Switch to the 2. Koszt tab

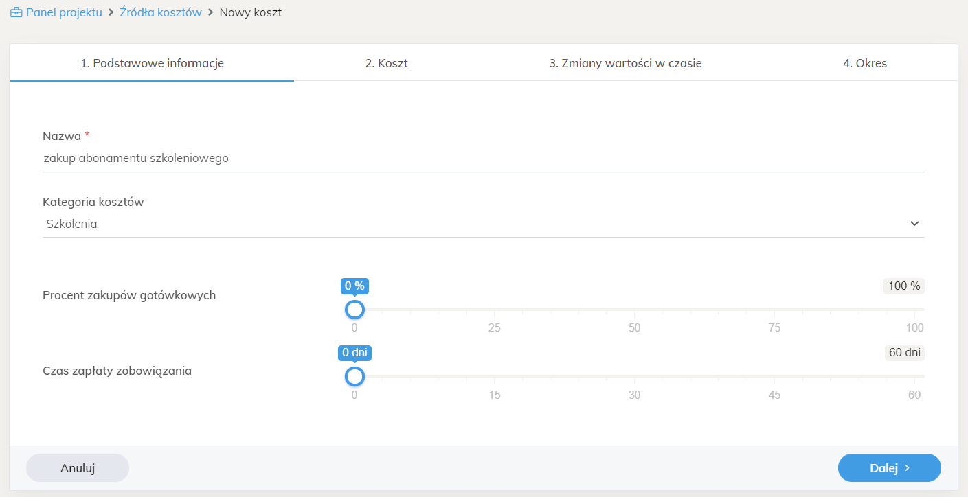pos(387,63)
